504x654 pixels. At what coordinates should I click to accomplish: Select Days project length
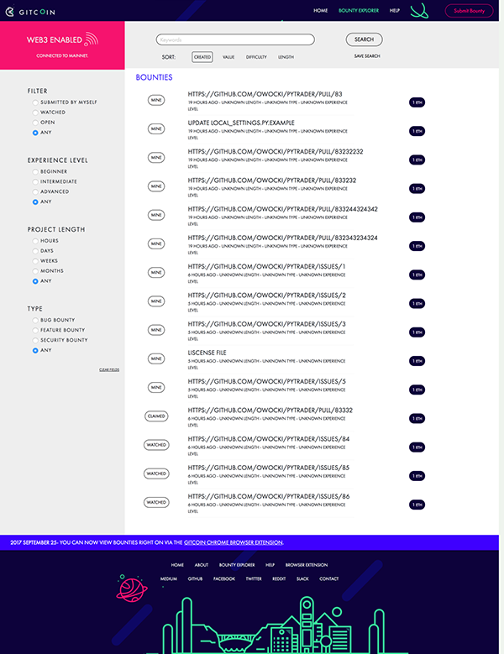pyautogui.click(x=35, y=251)
